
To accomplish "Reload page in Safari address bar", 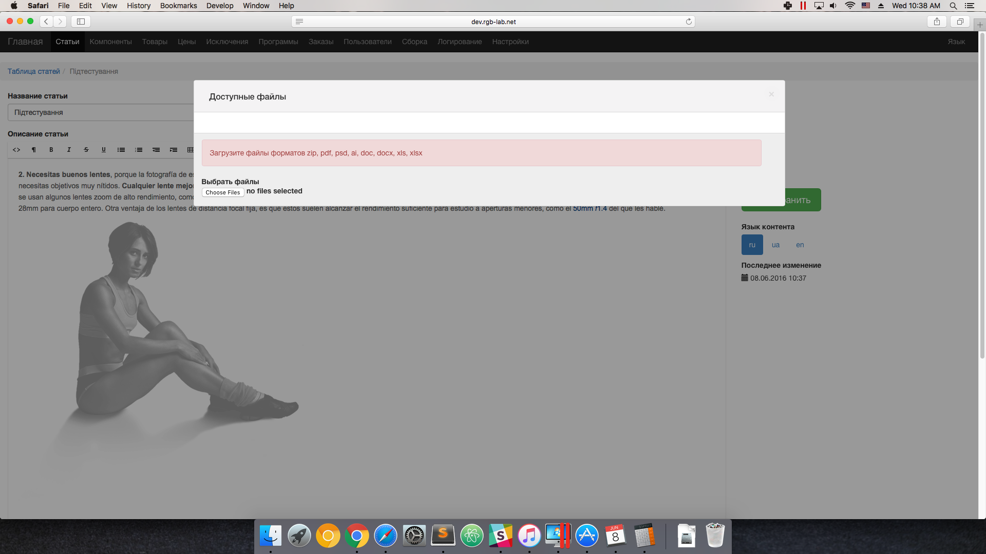I will 689,22.
